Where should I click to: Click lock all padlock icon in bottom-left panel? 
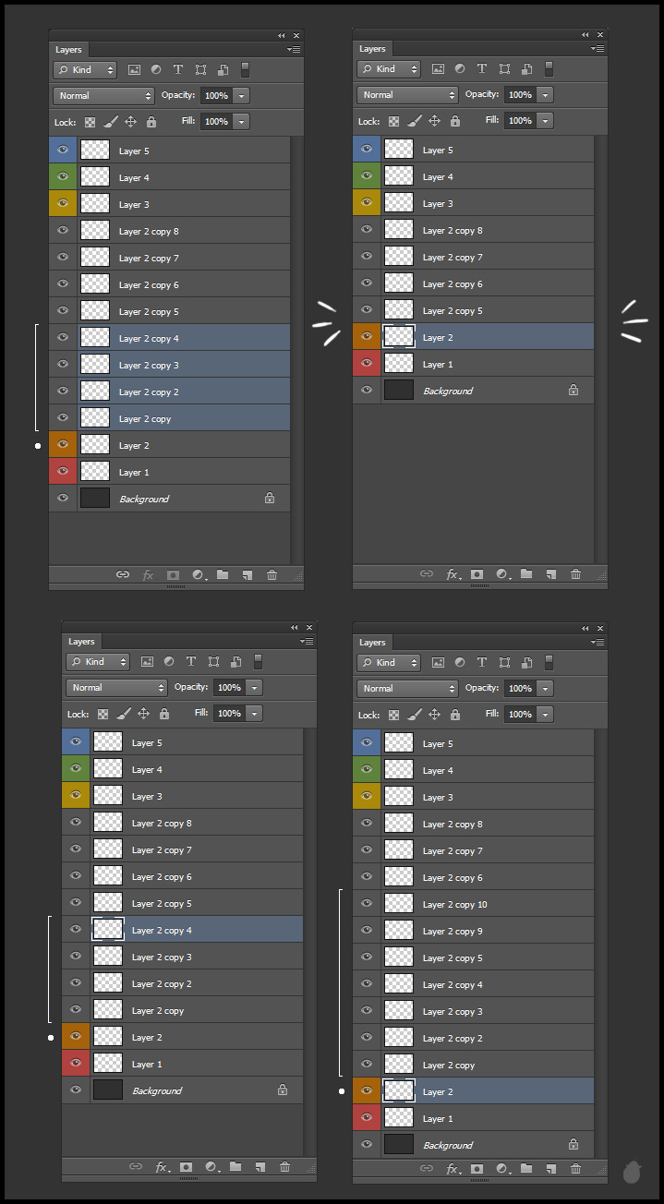(x=164, y=714)
